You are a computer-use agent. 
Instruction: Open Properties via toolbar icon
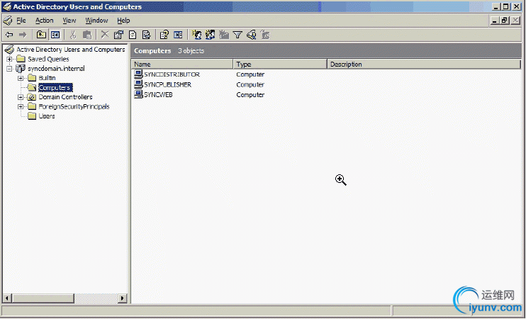point(118,35)
